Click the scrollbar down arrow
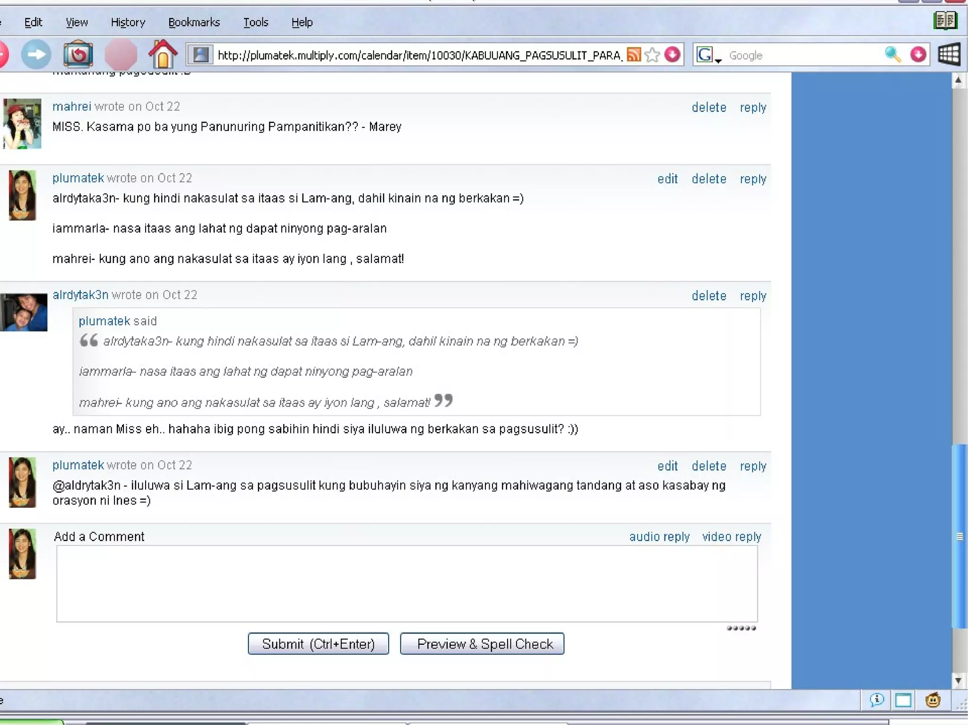This screenshot has height=725, width=968. (x=958, y=681)
